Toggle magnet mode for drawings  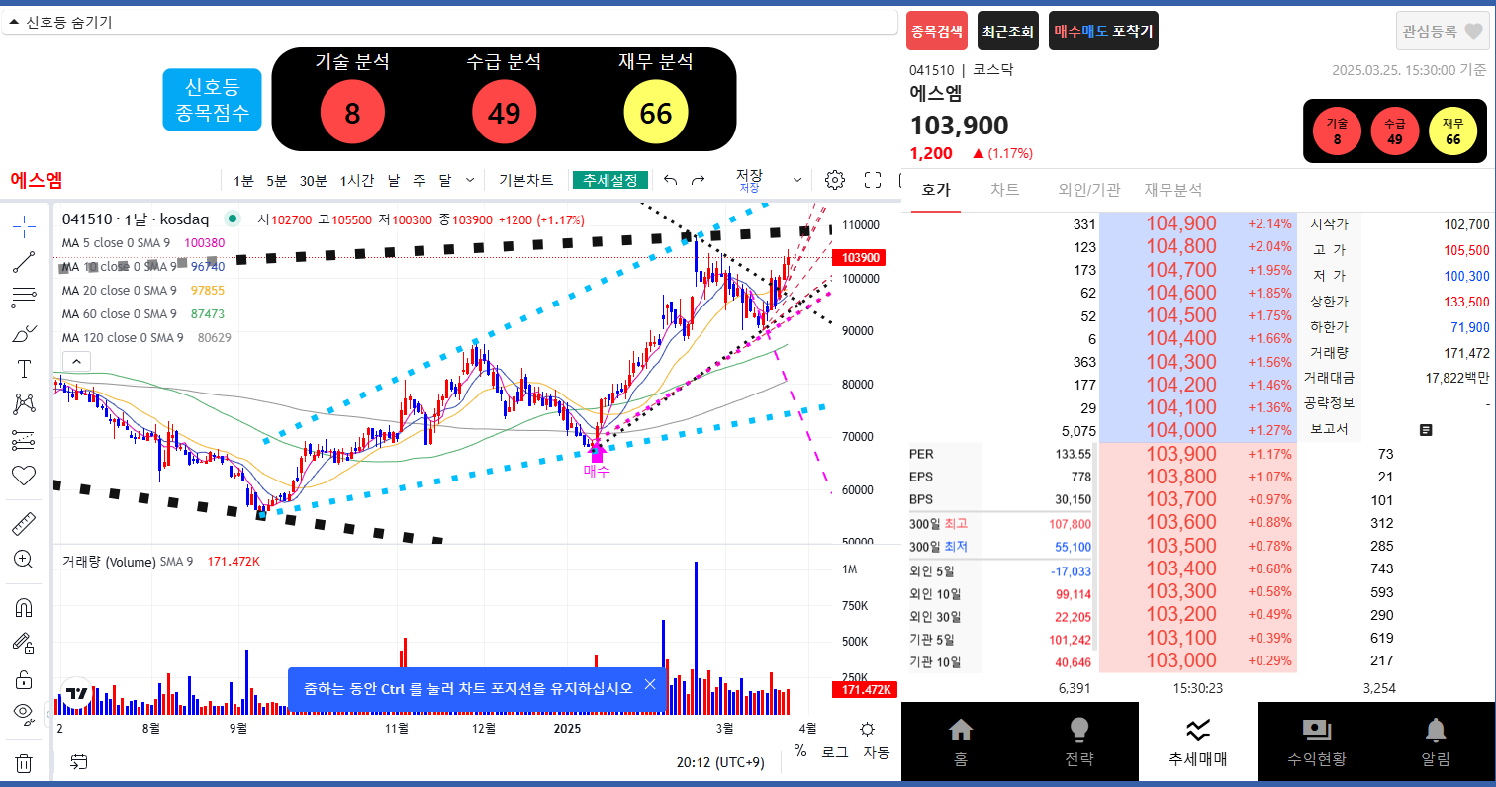[x=25, y=607]
